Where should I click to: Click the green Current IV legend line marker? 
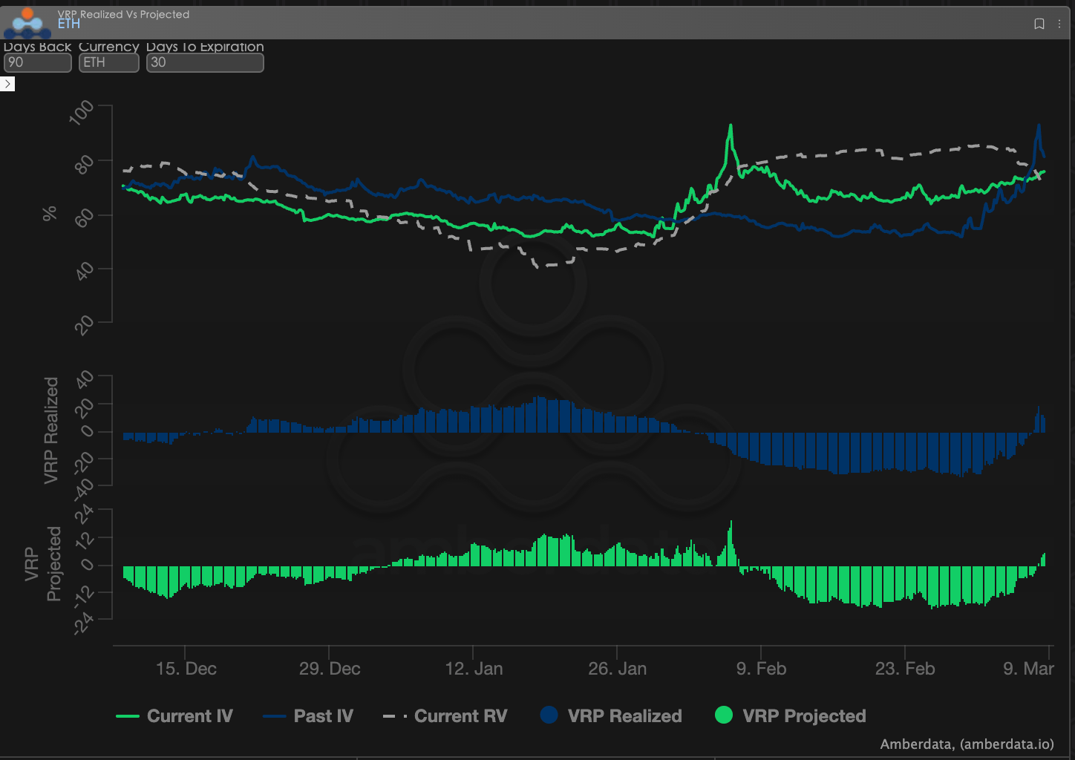click(128, 716)
